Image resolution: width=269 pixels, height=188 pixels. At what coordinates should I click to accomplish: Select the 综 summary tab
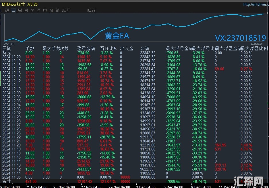(x=7, y=10)
